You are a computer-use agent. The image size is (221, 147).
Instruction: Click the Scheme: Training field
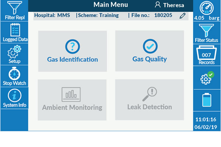98,15
